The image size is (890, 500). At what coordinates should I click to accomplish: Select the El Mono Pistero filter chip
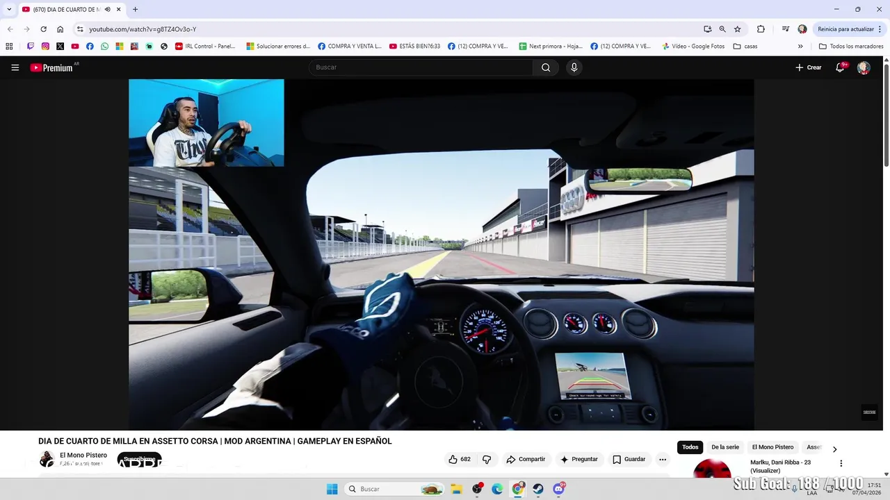[772, 447]
